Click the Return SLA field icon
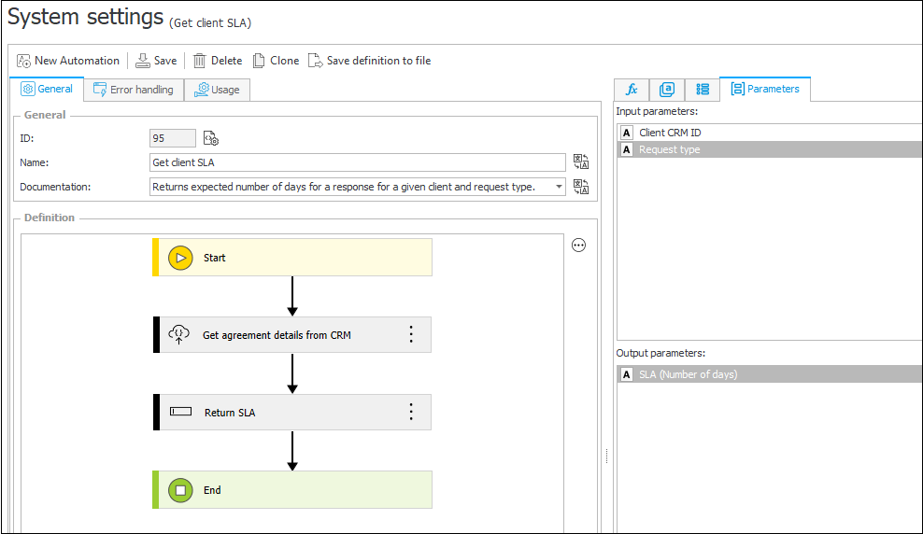This screenshot has width=923, height=534. coord(180,412)
